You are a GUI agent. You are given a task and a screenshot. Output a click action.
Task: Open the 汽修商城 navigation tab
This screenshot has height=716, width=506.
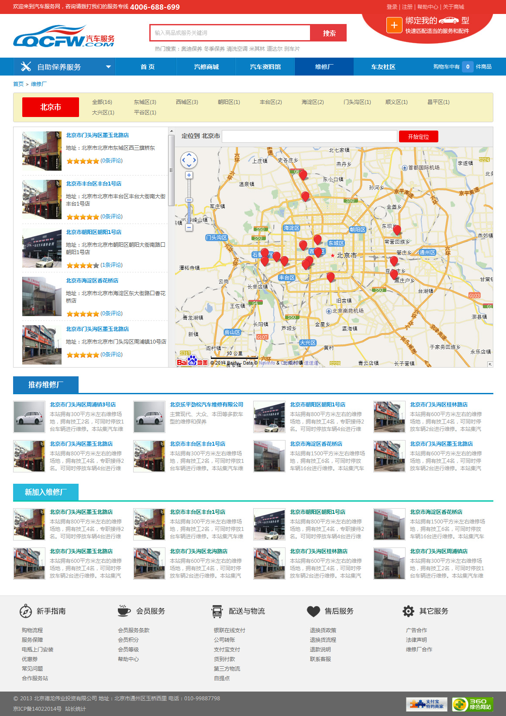pos(207,67)
